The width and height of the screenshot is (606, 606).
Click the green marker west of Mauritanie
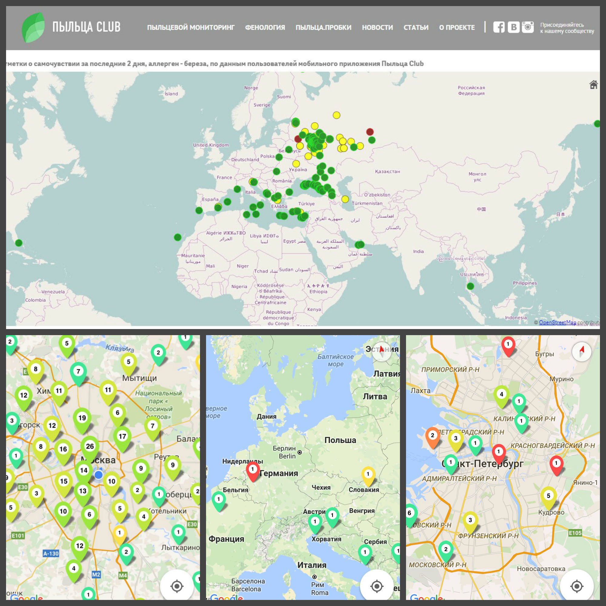tap(178, 237)
